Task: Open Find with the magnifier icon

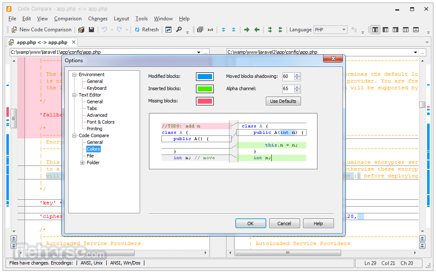Action: point(179,30)
